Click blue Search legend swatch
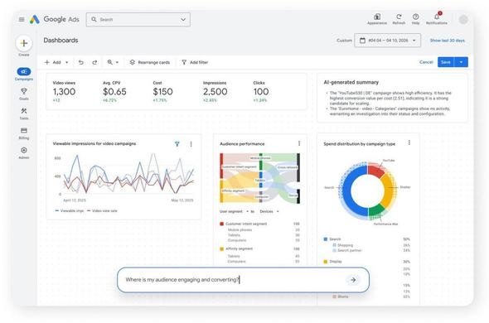The width and height of the screenshot is (489, 323). (x=326, y=239)
